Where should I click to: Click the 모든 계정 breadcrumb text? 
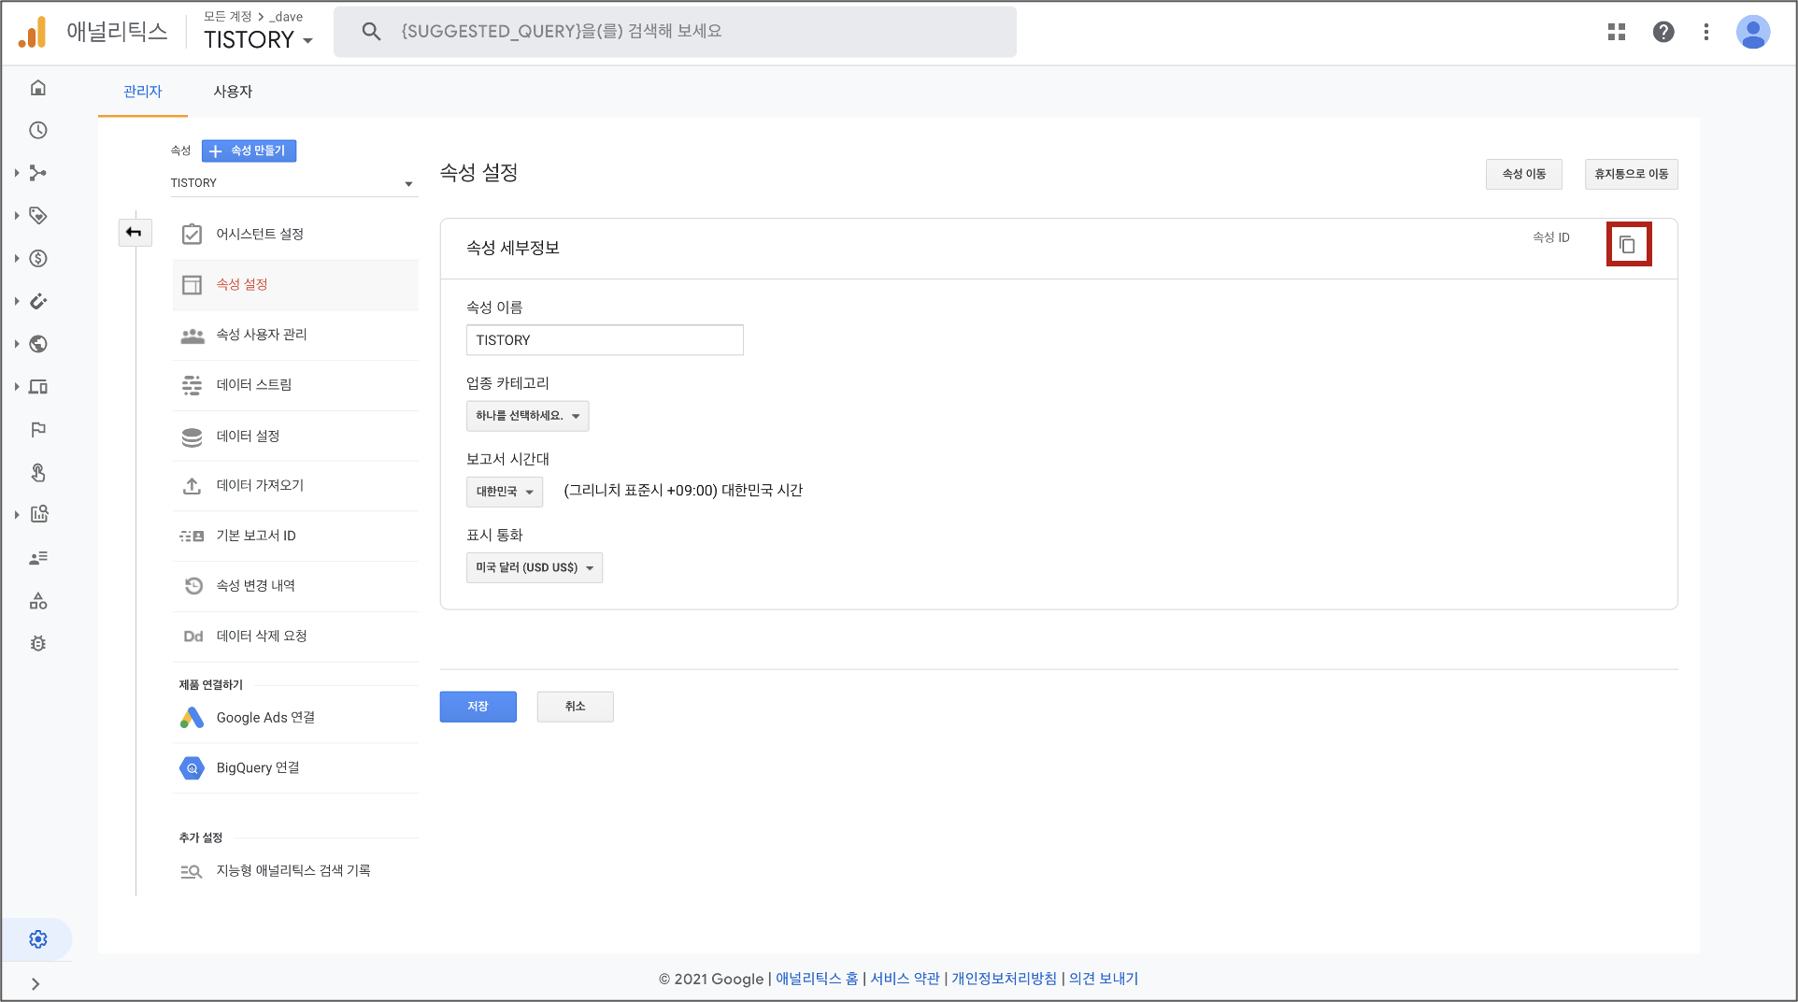click(228, 16)
